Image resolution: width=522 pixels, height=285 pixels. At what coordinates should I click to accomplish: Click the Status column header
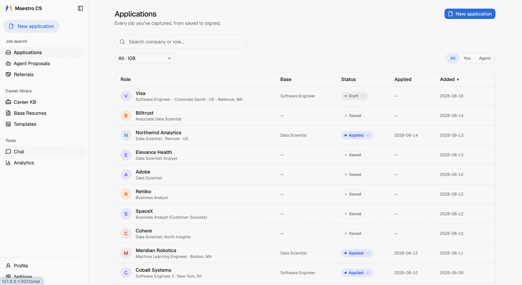[349, 79]
